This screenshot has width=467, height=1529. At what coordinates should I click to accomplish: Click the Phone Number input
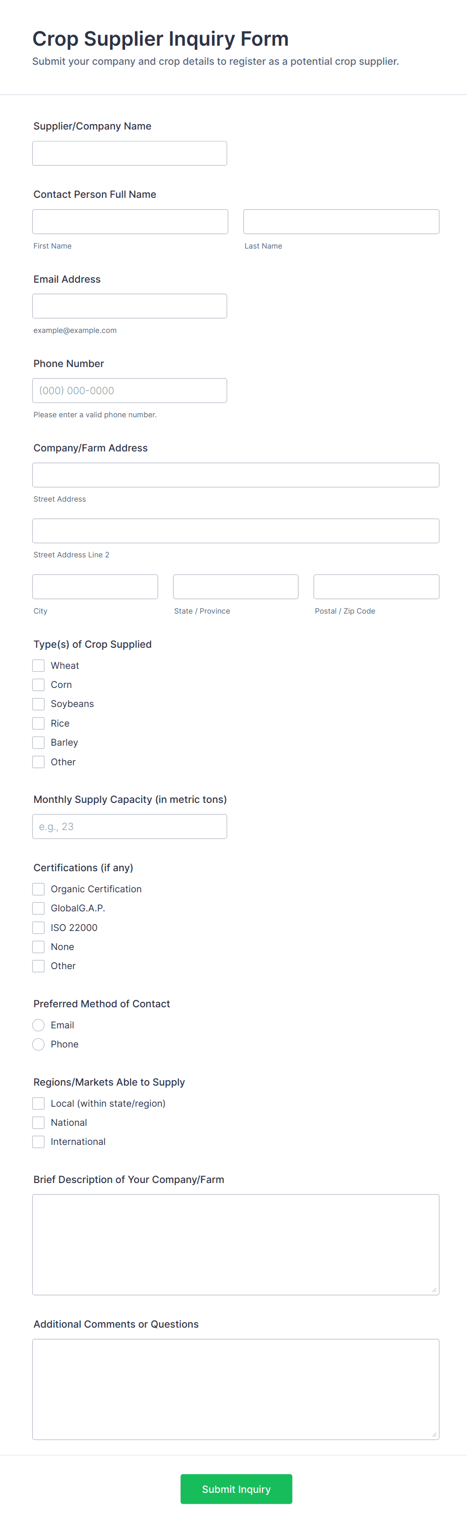coord(130,391)
